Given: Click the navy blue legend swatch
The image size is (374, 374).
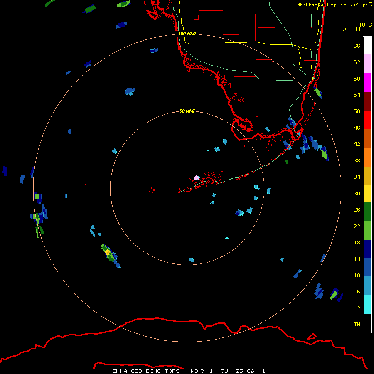Looking at the screenshot, I should point(367,249).
